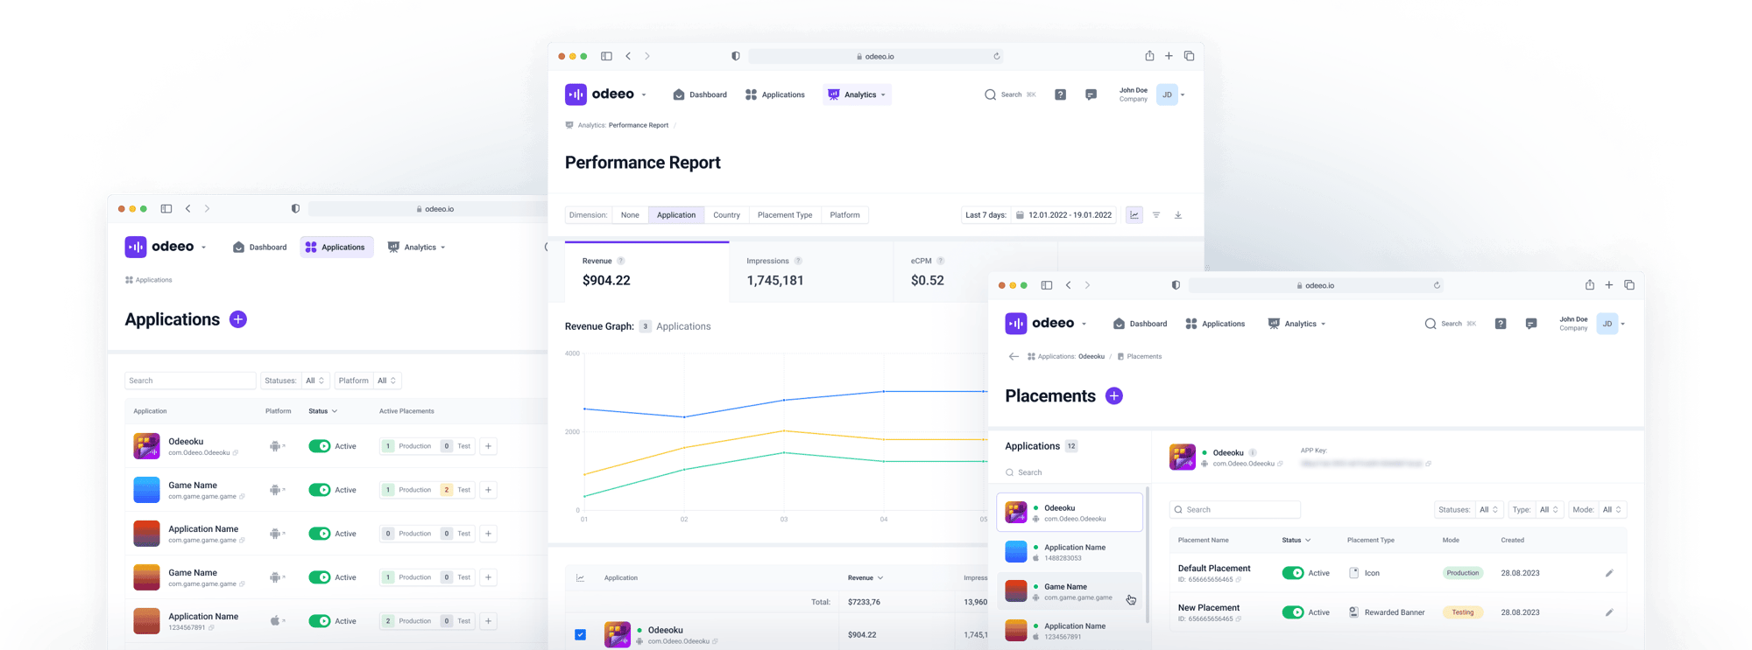Click Search field in Applications window
The height and width of the screenshot is (650, 1752).
pos(190,381)
